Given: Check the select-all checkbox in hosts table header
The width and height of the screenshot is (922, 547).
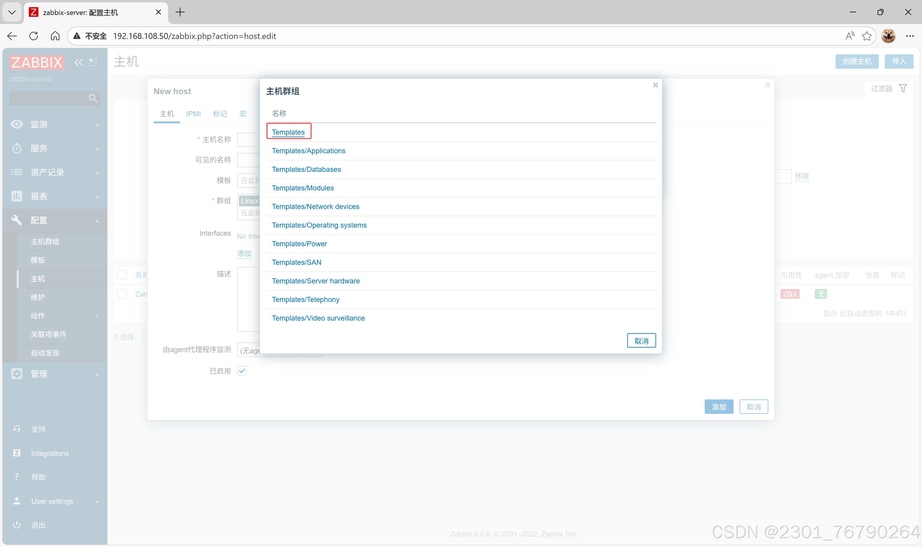Looking at the screenshot, I should 122,275.
